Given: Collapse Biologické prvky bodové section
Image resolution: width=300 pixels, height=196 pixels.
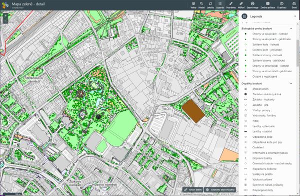Looking at the screenshot, I should click(291, 29).
